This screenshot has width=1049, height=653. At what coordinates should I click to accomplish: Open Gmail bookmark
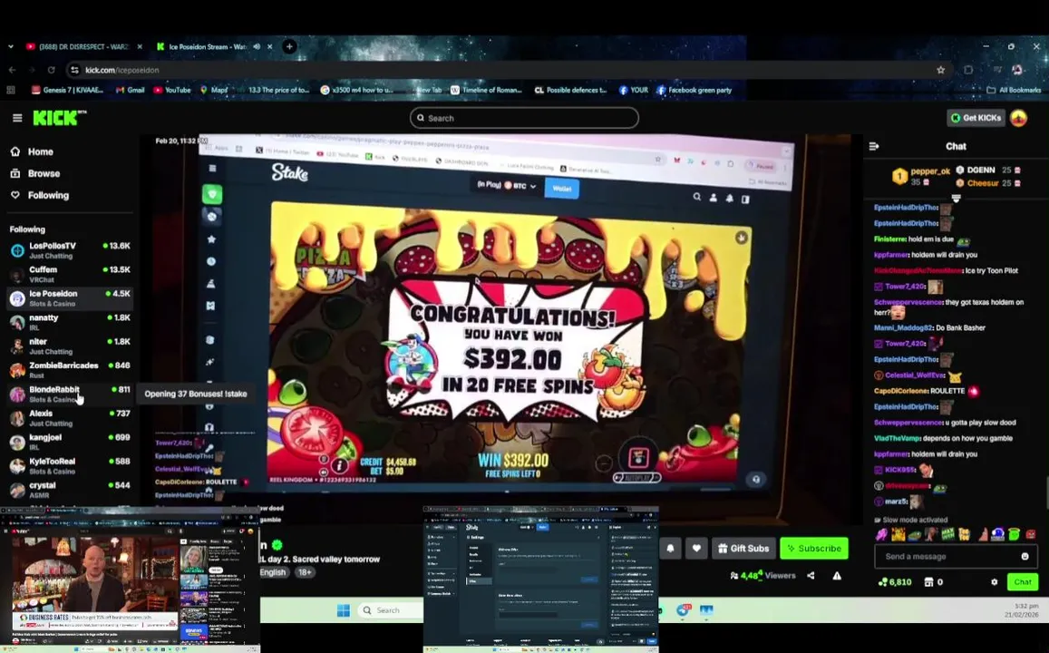pyautogui.click(x=130, y=90)
